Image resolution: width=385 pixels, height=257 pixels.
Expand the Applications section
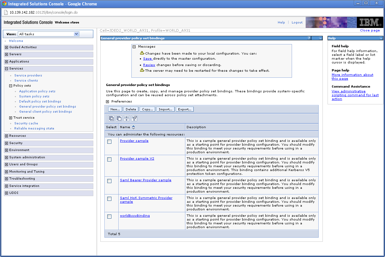tap(6, 62)
